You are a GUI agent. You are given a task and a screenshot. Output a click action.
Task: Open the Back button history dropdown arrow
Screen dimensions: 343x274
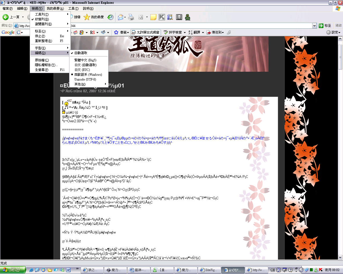(23, 17)
